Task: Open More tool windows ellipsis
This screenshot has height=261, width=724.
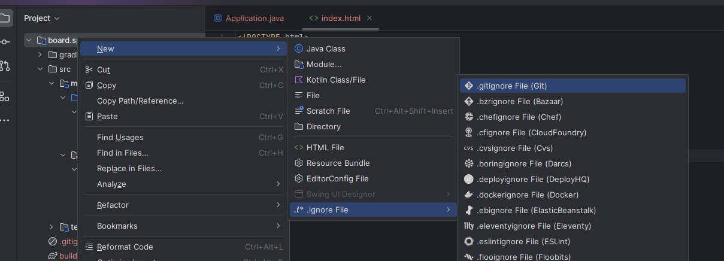Action: 5,120
